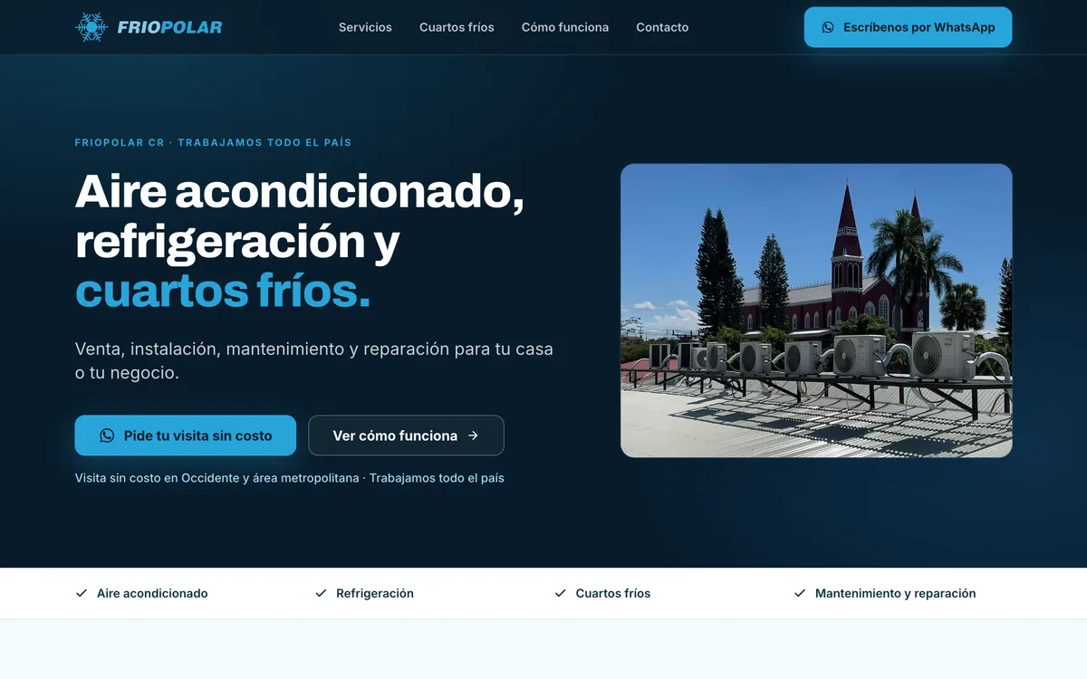Click the checkmark beside Cuartos fríos
1087x679 pixels.
pos(560,594)
